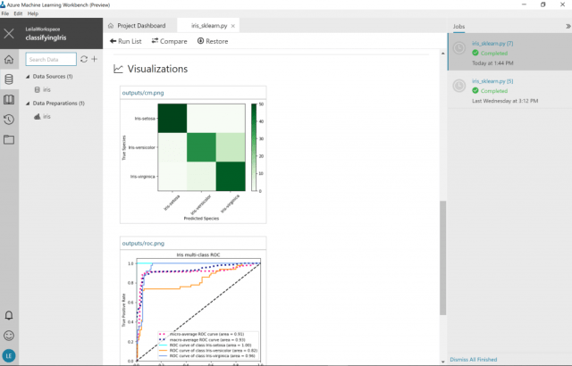Open job link iris_sklearn.py [5]
This screenshot has width=572, height=366.
pyautogui.click(x=492, y=81)
